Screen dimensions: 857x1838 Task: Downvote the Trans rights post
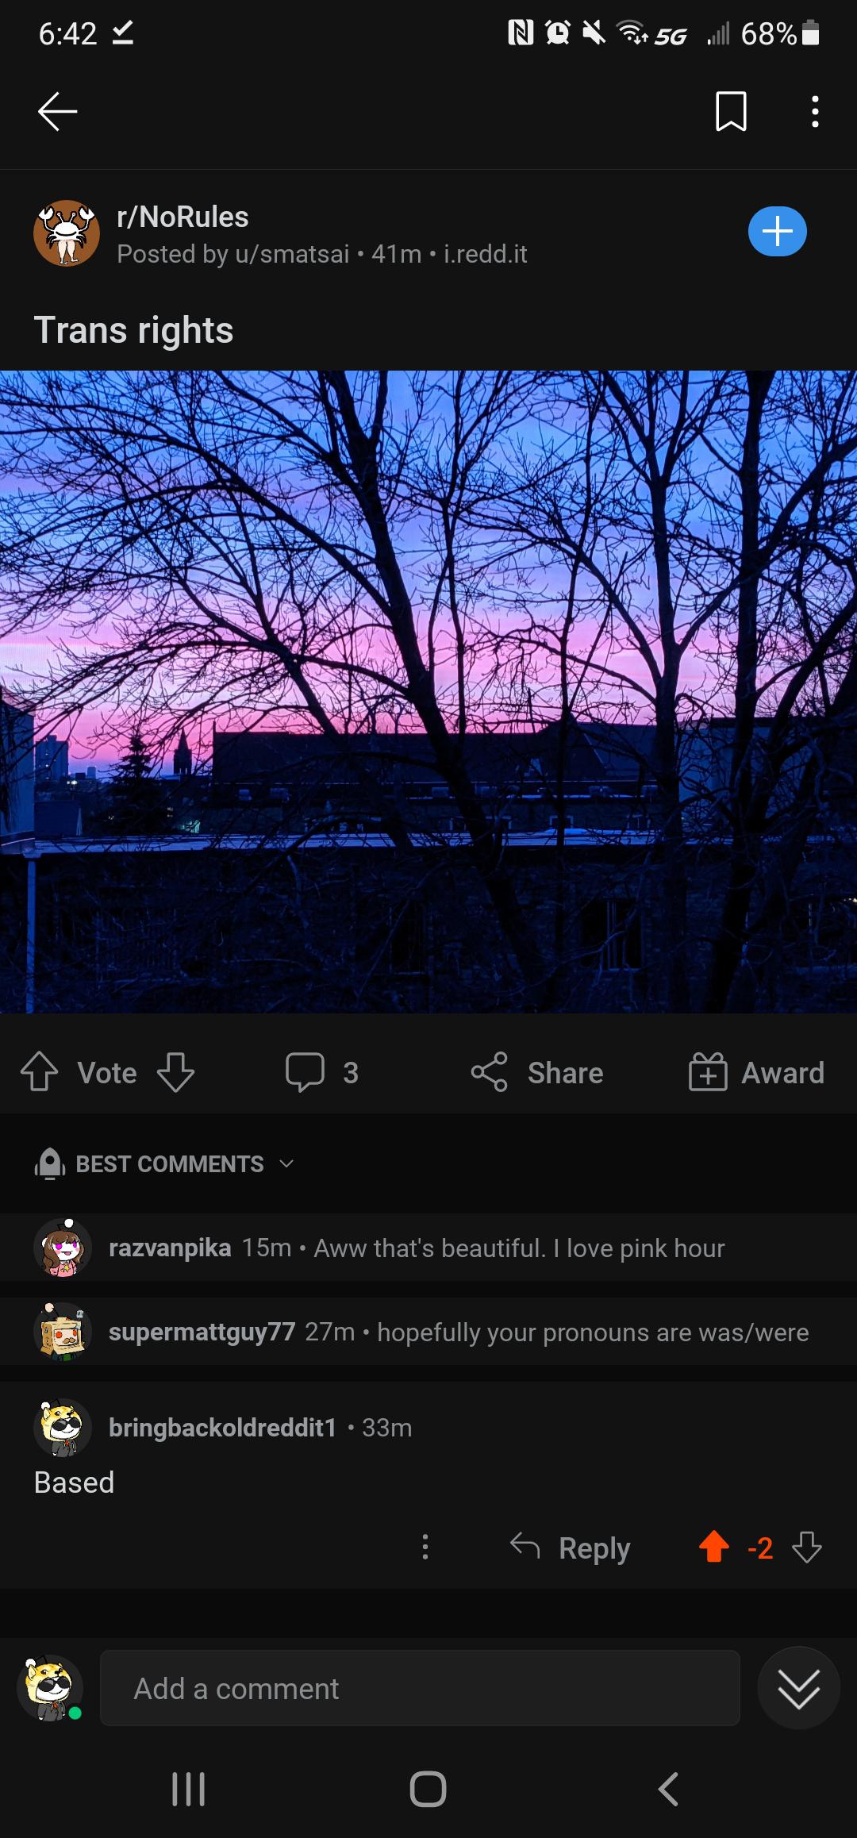click(x=175, y=1072)
